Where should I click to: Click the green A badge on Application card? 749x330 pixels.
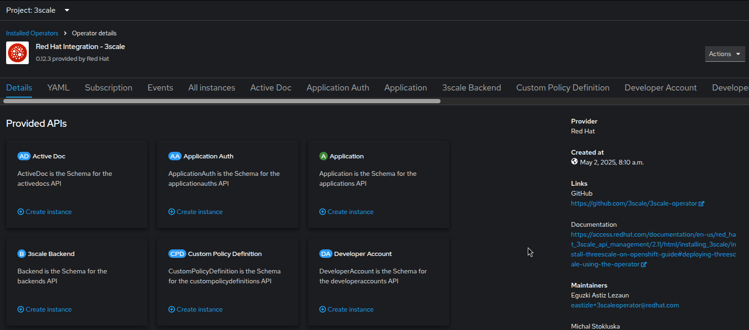coord(324,156)
